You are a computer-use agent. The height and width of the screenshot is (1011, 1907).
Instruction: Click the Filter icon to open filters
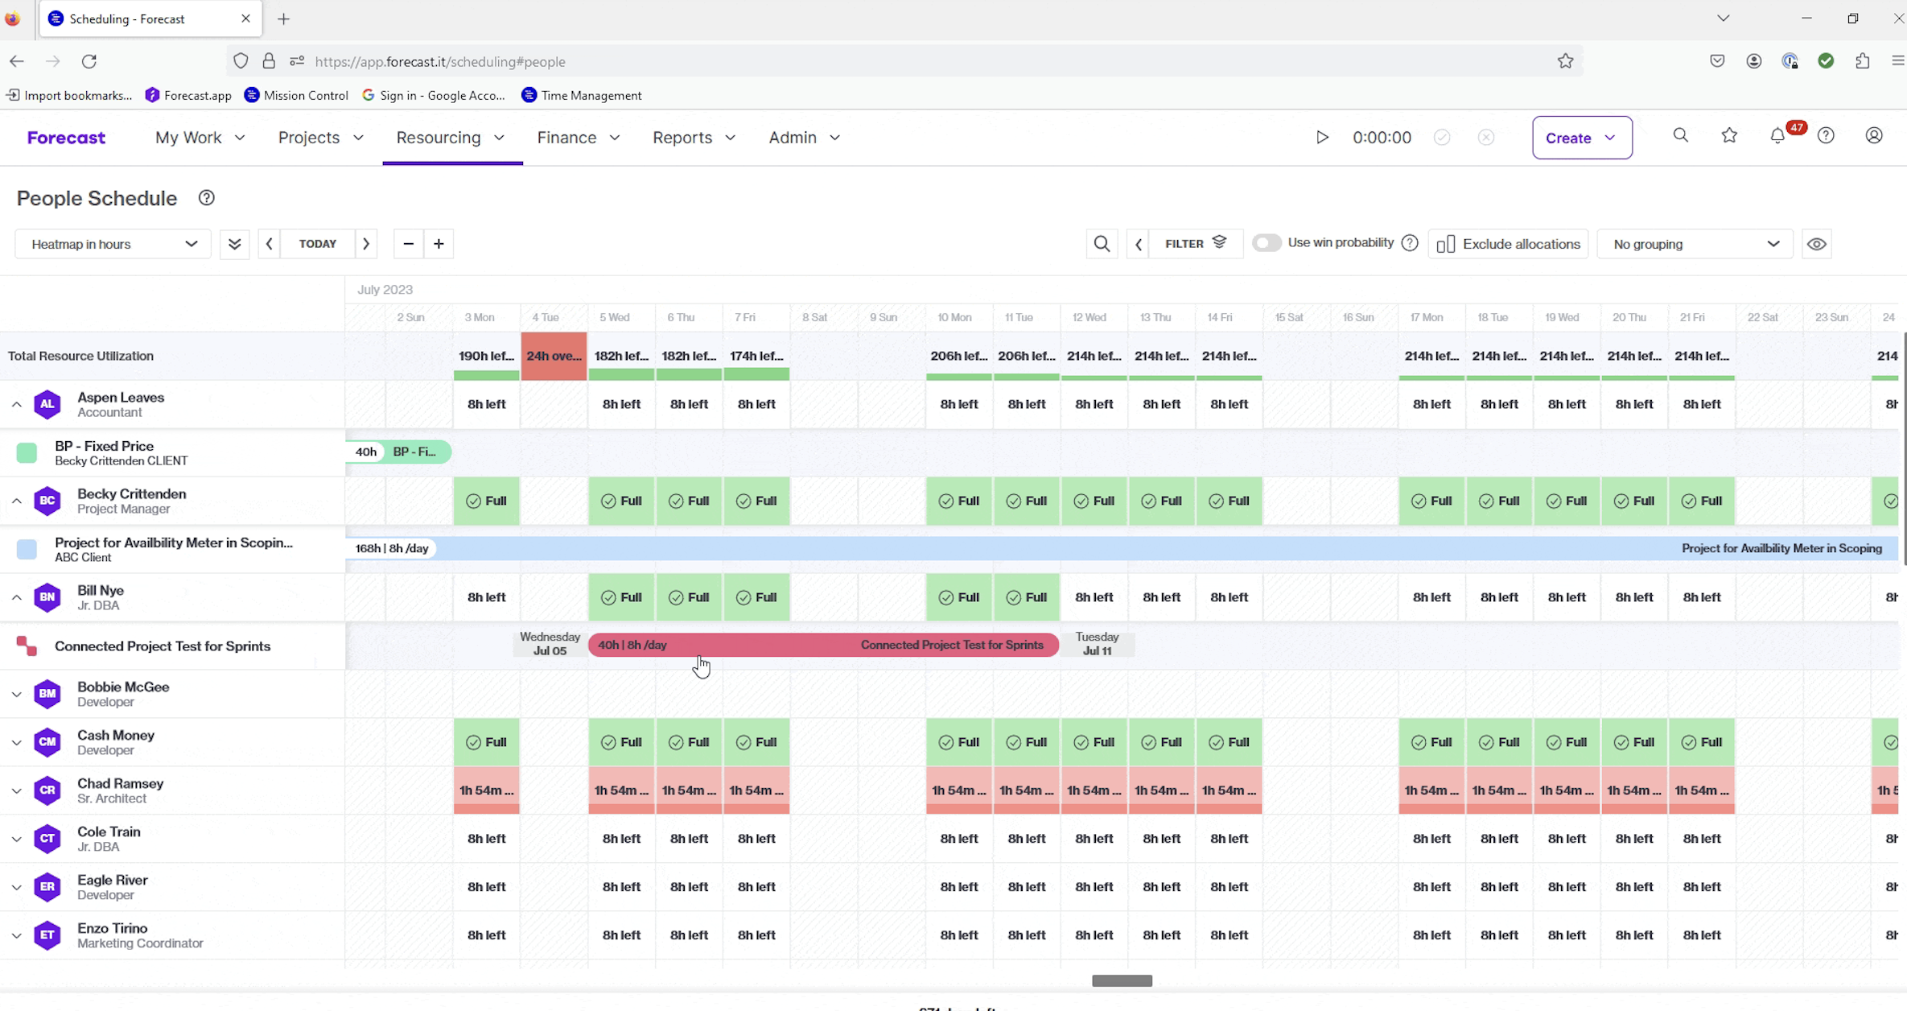[1220, 242]
